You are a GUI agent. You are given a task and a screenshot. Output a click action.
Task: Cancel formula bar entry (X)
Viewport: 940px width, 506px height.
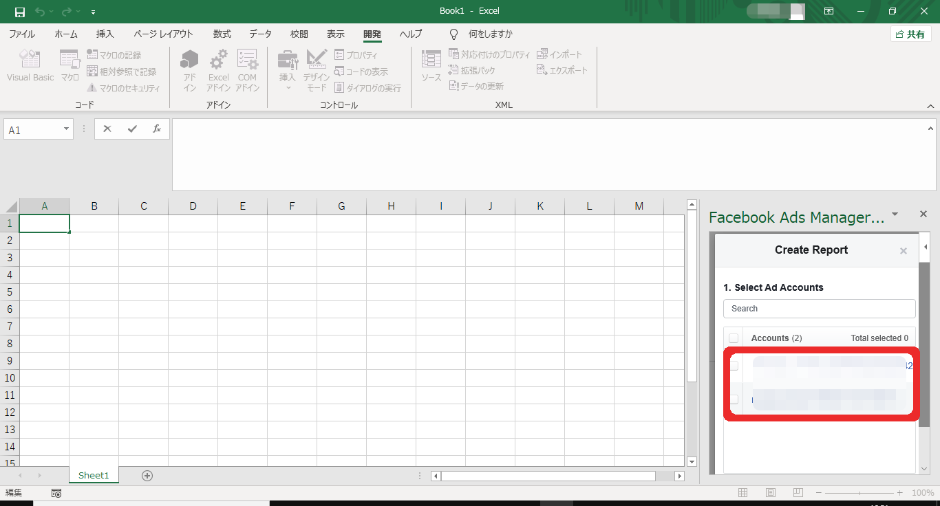[x=107, y=129]
